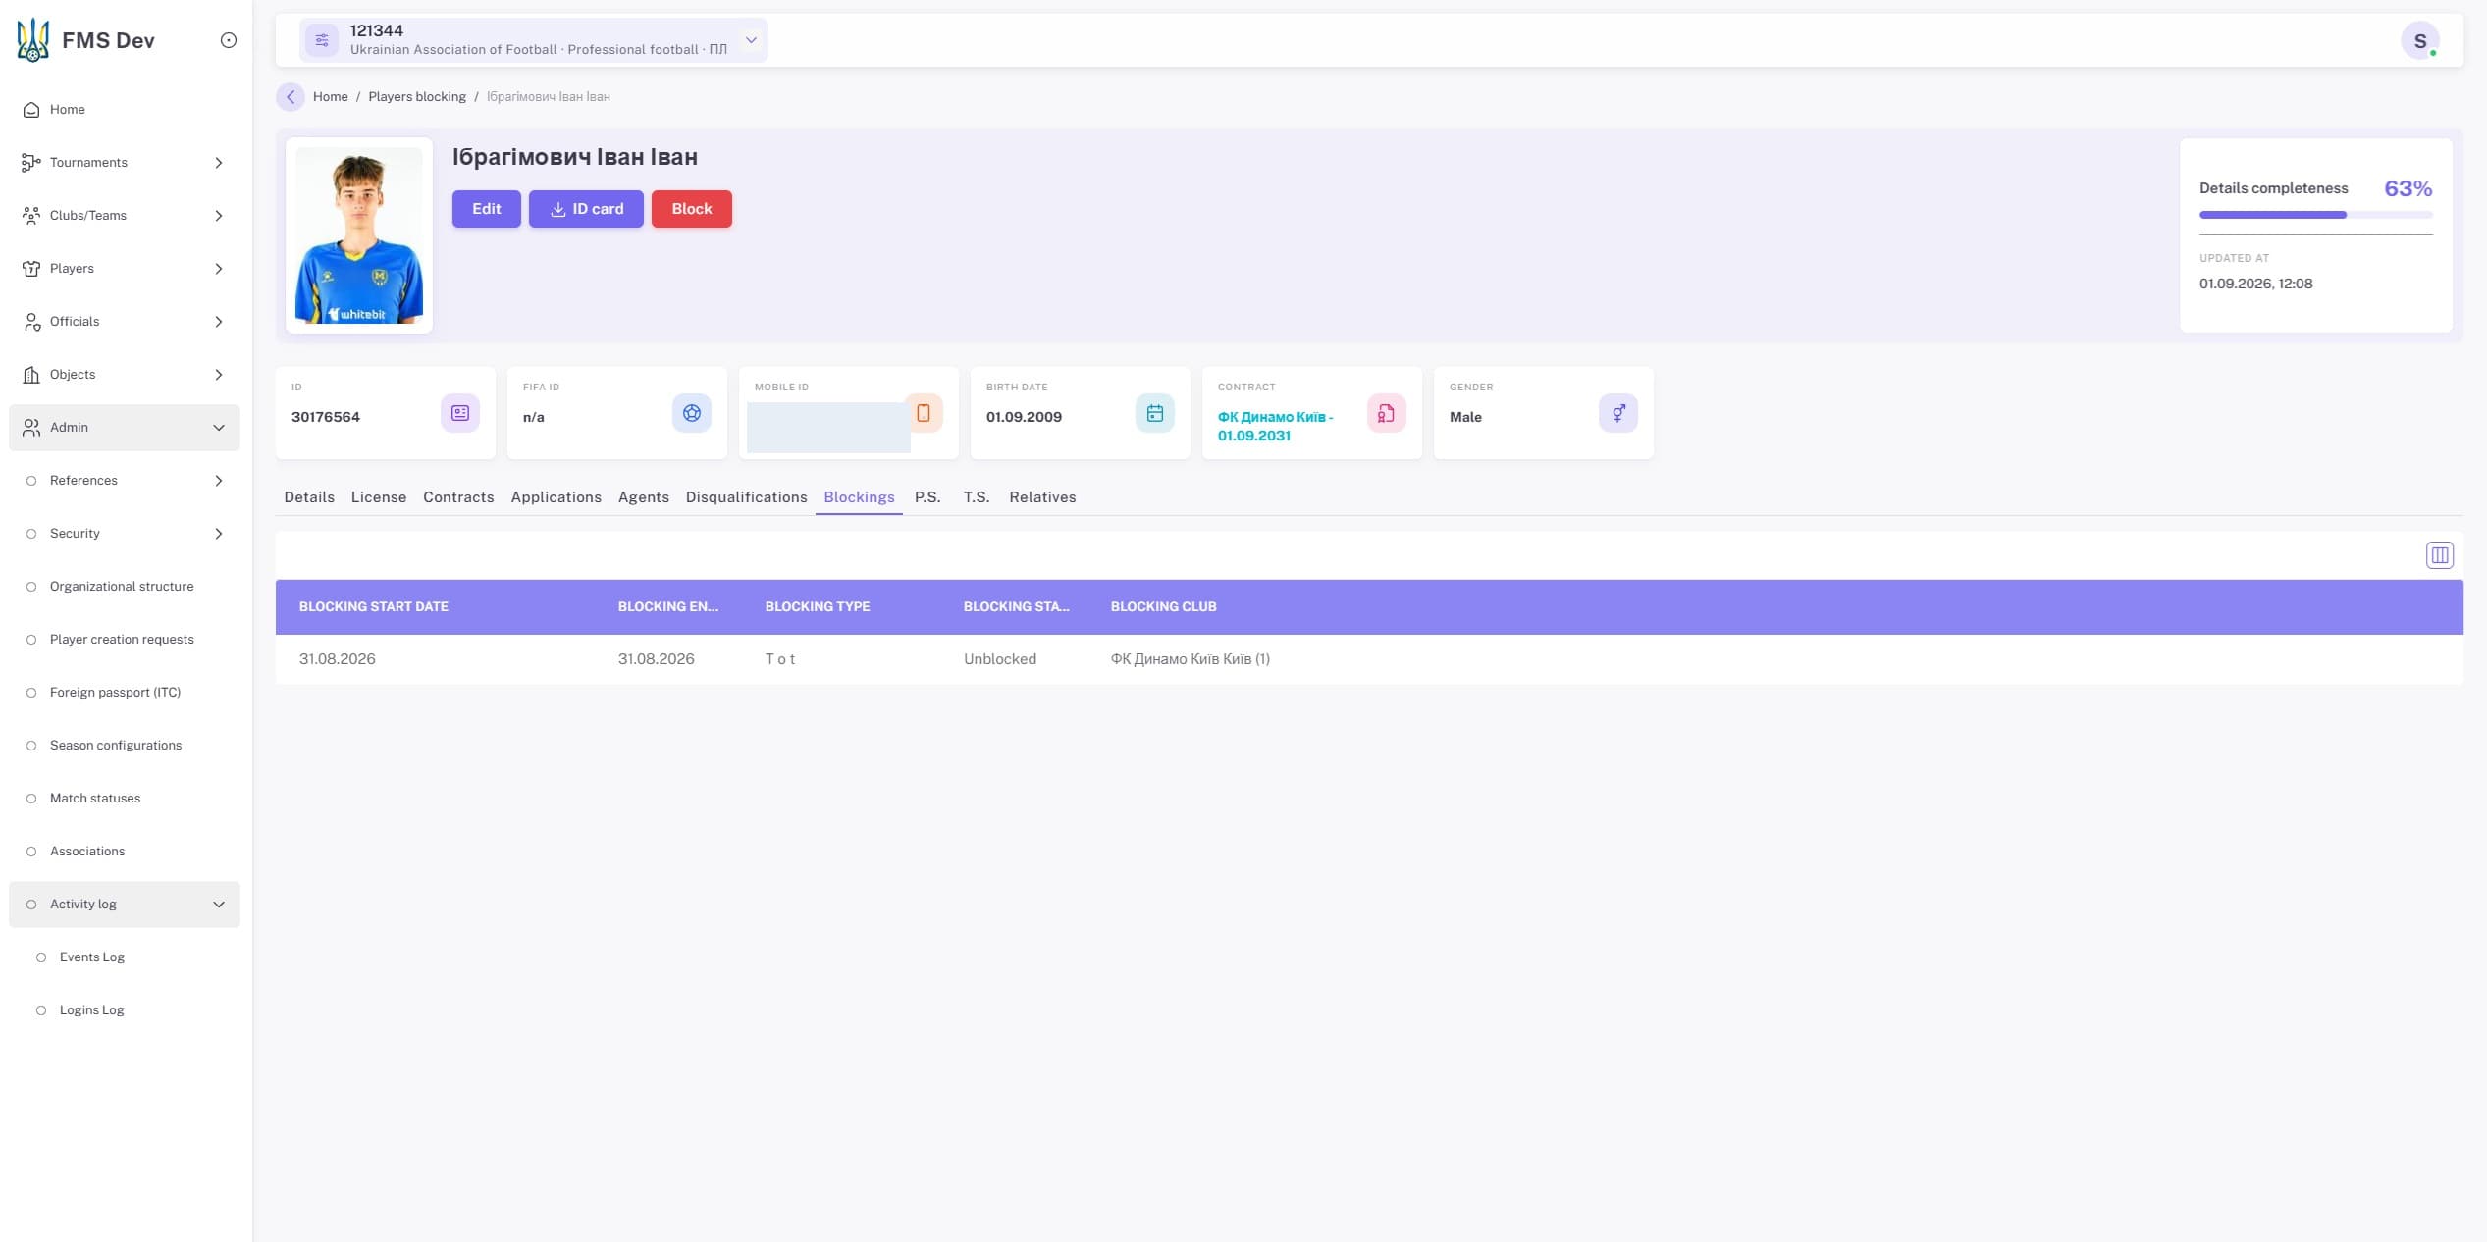
Task: Switch to the Contracts tab
Action: [x=458, y=497]
